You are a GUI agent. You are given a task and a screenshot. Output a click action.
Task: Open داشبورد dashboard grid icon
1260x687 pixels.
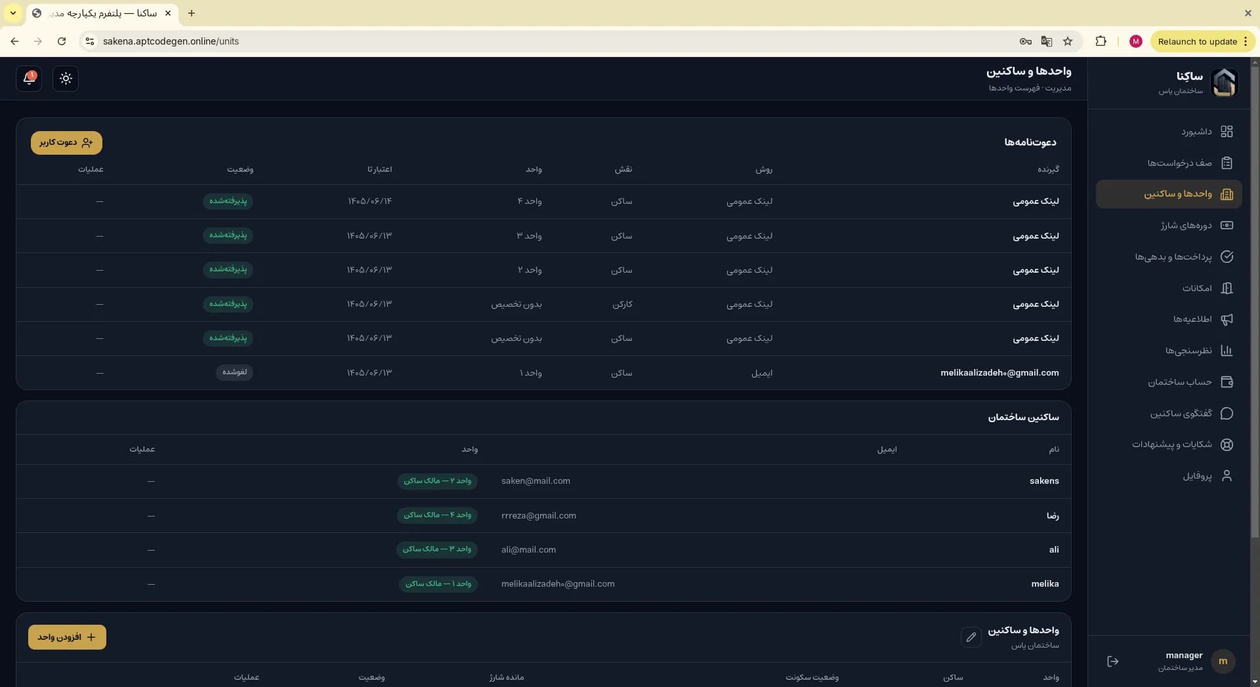tap(1227, 132)
